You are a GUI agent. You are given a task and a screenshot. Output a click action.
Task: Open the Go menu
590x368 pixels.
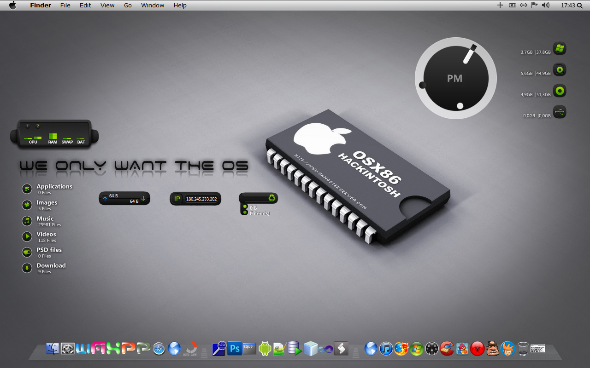pos(128,5)
